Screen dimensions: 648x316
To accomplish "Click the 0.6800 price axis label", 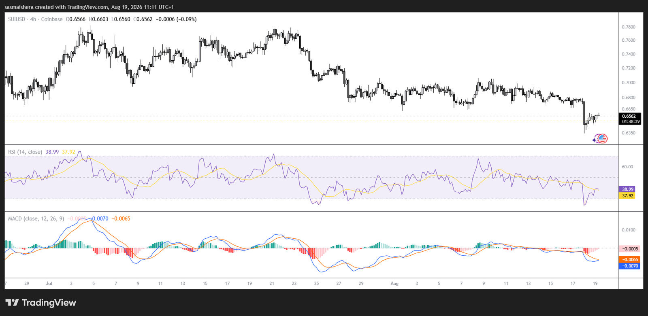I will [x=629, y=98].
